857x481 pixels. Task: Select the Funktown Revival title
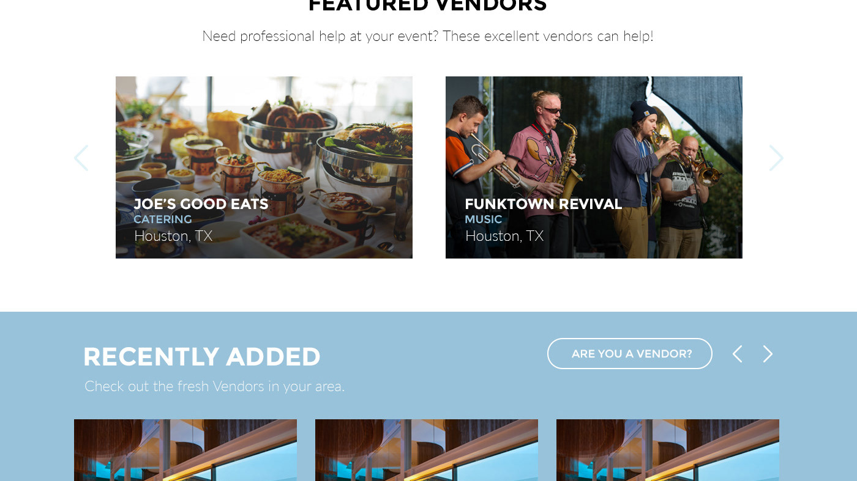tap(544, 204)
